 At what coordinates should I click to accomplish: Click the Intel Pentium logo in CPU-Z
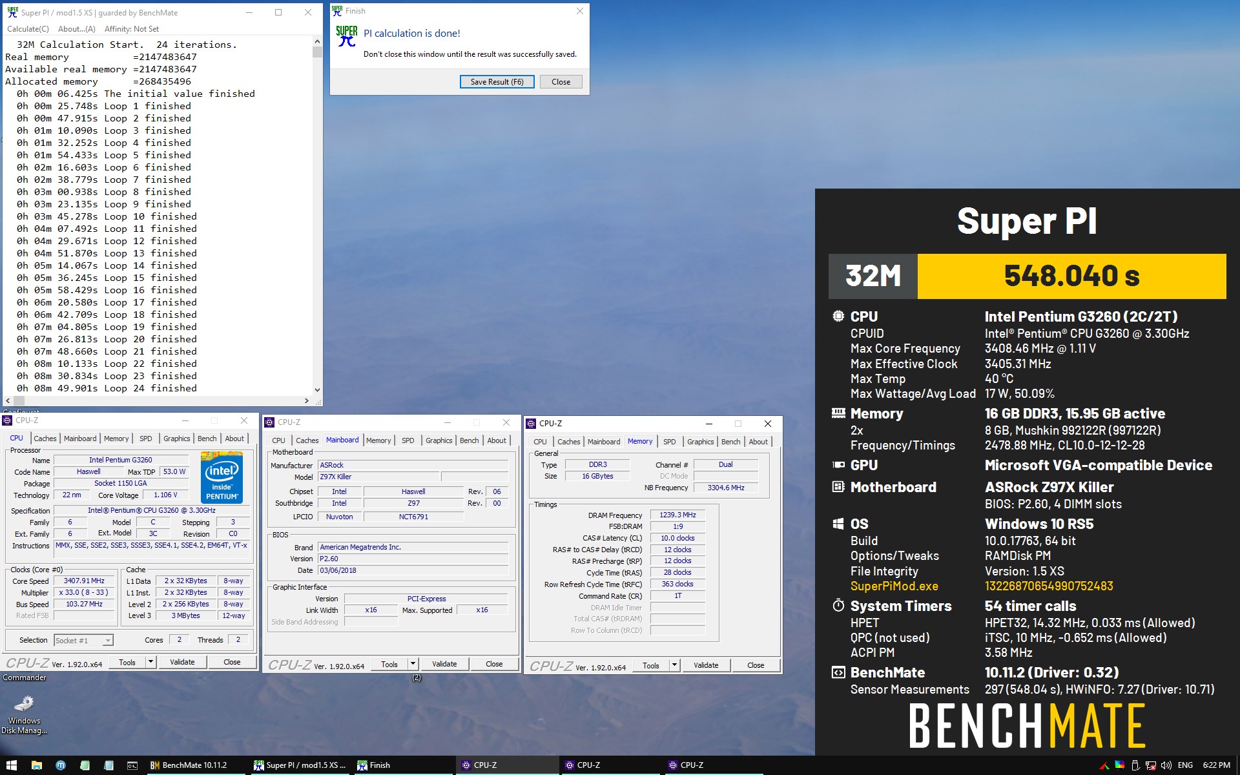(222, 477)
